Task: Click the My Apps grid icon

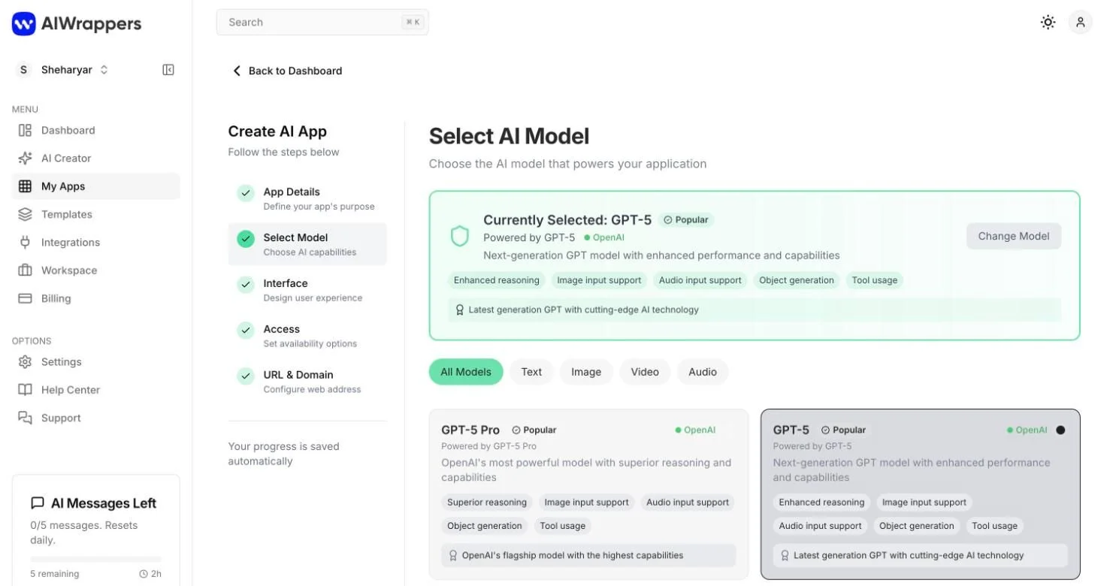Action: pos(25,186)
